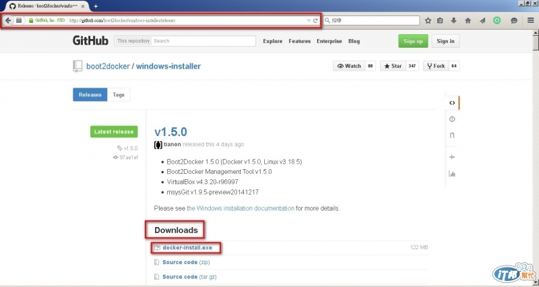Click the address bar URL field

pos(187,21)
